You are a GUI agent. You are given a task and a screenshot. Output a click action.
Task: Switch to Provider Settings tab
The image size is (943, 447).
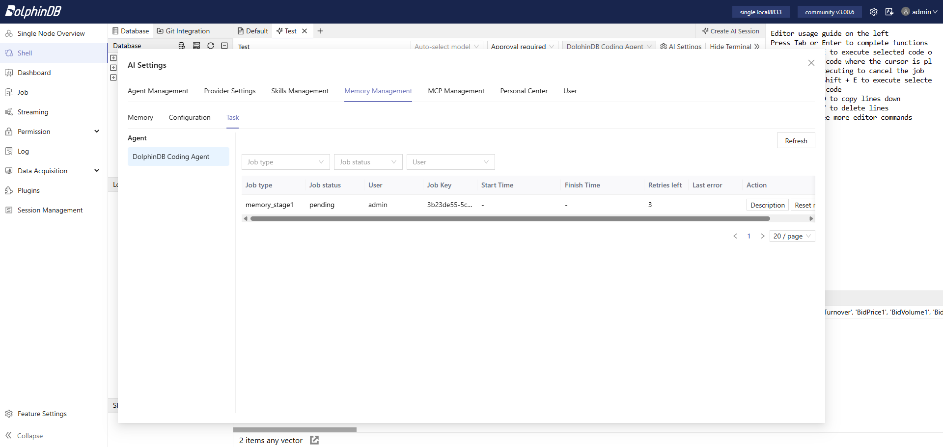pos(230,91)
